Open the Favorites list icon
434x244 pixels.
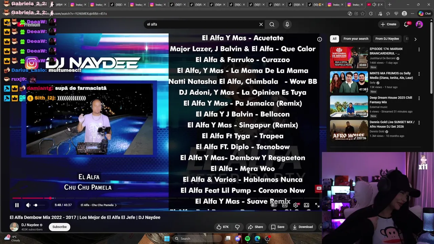pyautogui.click(x=388, y=14)
